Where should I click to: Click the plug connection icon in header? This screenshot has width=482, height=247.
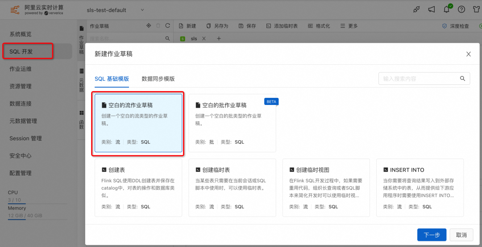[416, 9]
